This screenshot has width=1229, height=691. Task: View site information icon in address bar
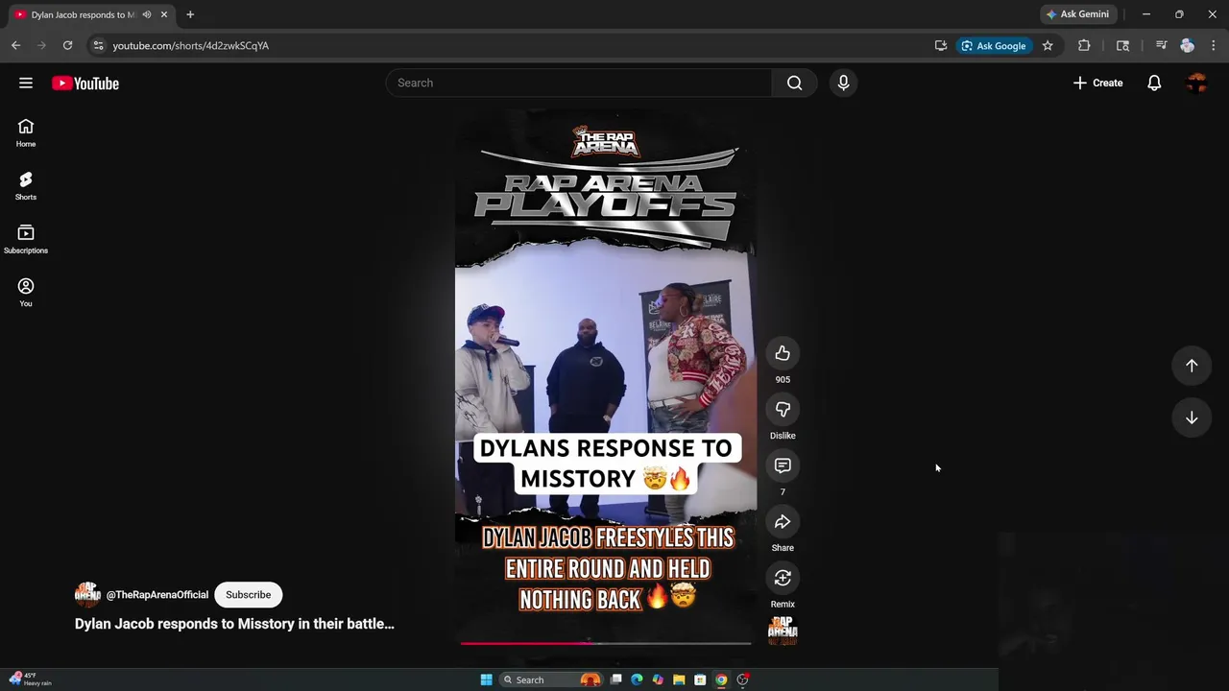click(98, 45)
